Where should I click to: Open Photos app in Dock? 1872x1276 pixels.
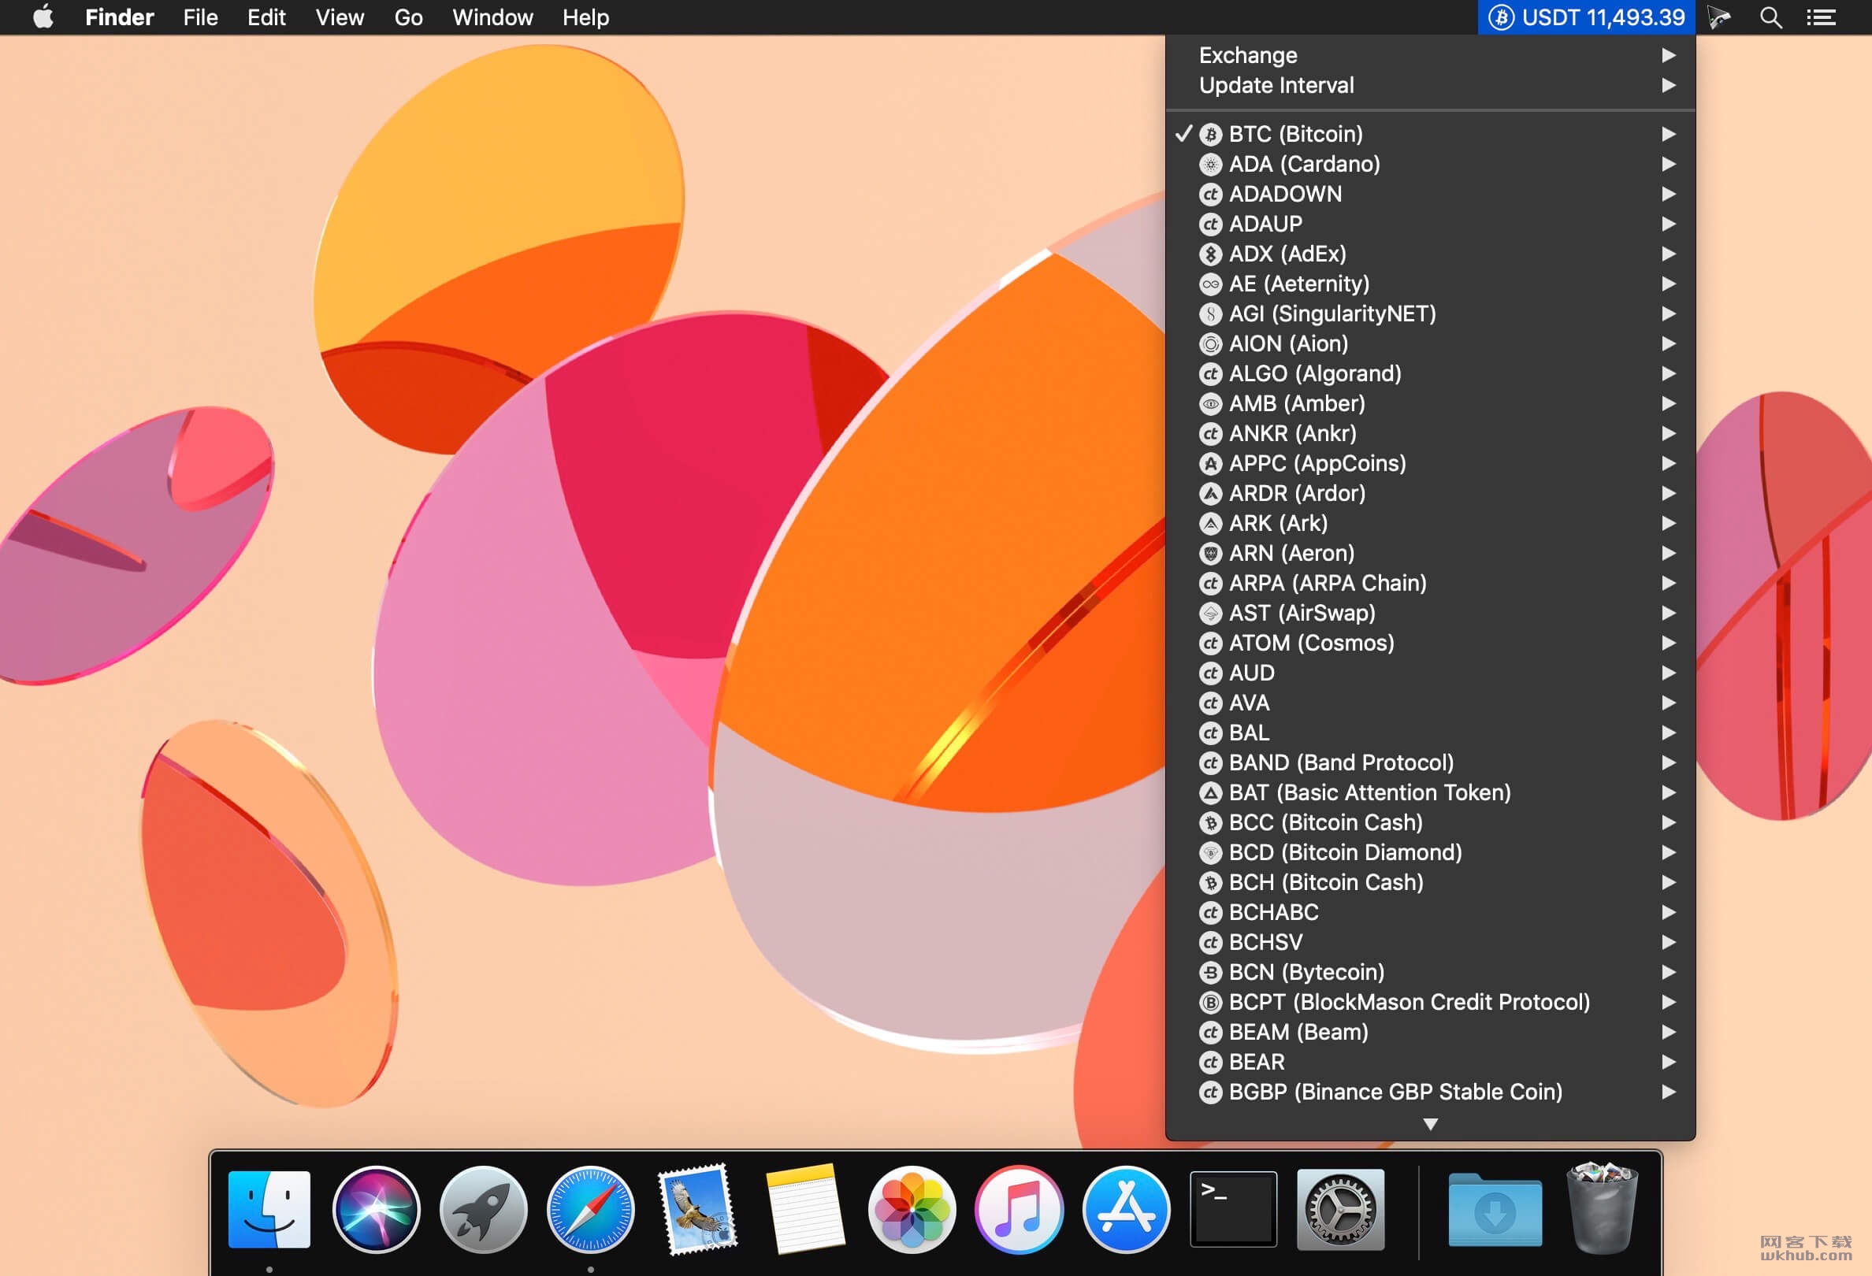click(912, 1209)
